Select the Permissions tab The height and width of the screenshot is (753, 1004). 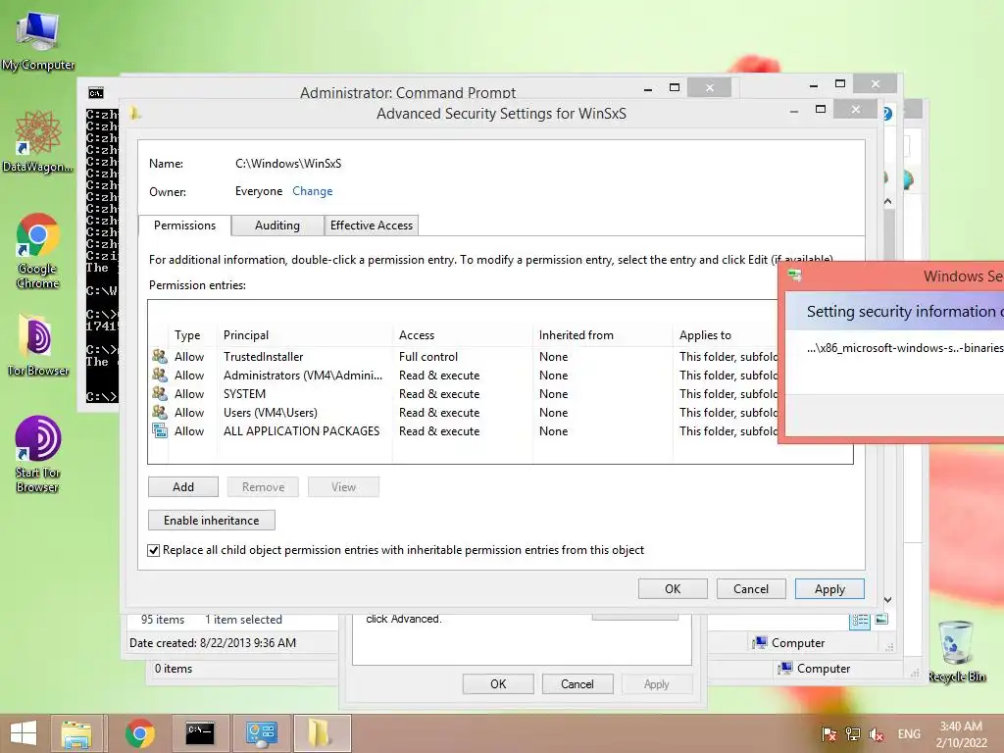click(x=184, y=226)
